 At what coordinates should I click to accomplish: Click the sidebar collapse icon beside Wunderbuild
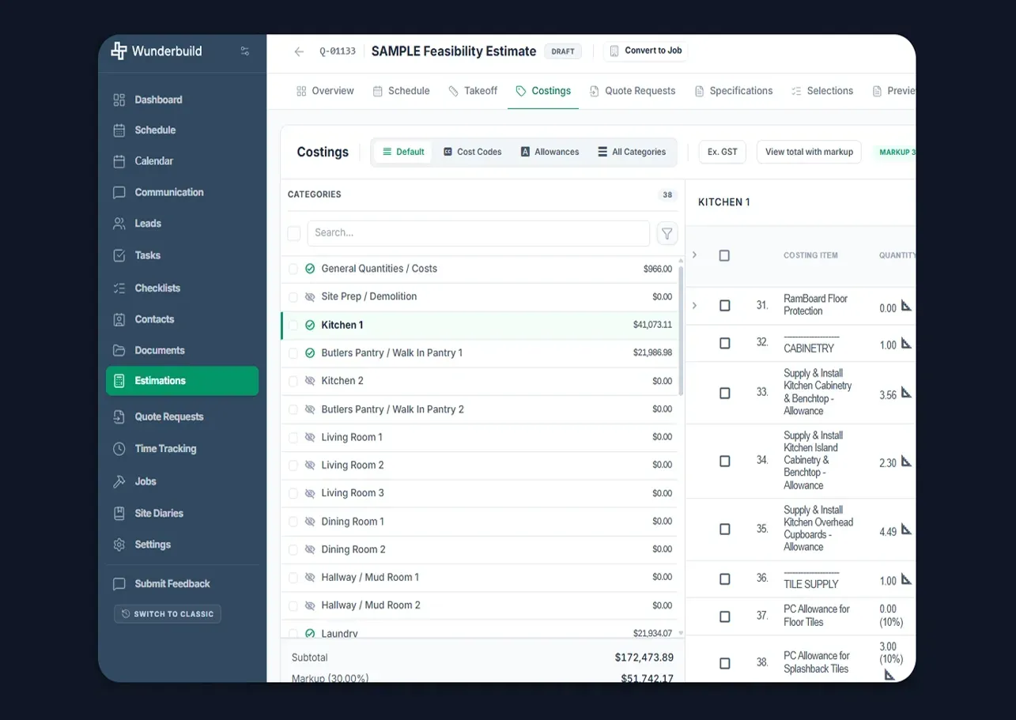click(x=245, y=51)
